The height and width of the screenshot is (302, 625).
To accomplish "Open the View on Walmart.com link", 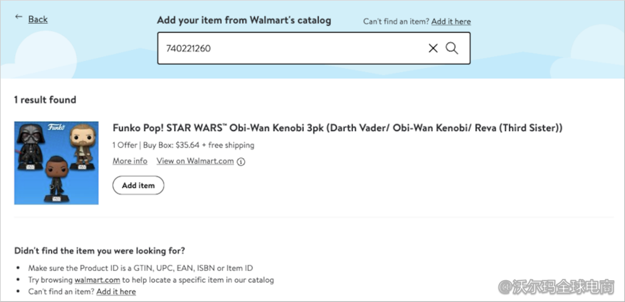I will (195, 161).
